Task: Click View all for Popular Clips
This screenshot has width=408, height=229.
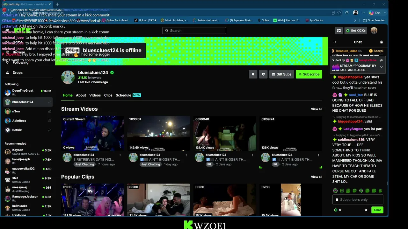Action: (x=317, y=177)
